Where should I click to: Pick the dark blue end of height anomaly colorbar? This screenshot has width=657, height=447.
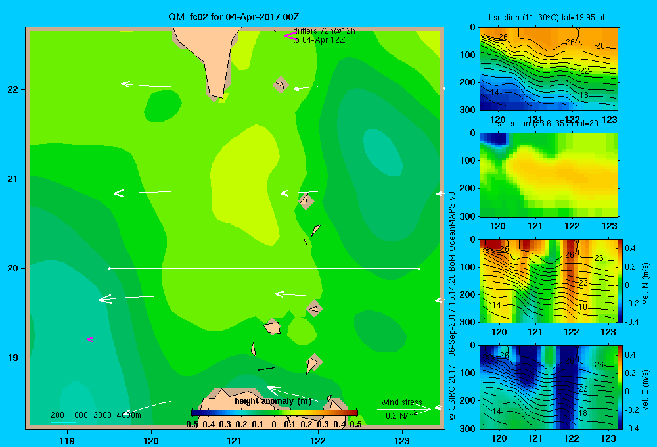coord(194,412)
